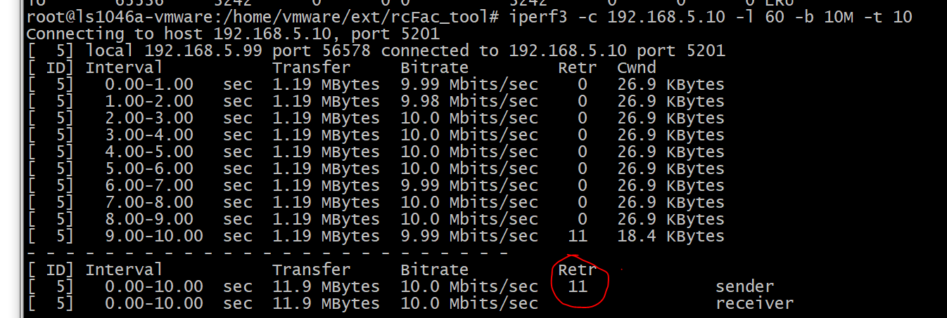The image size is (947, 318).
Task: Click the Retr header inside the red circle
Action: pyautogui.click(x=577, y=270)
